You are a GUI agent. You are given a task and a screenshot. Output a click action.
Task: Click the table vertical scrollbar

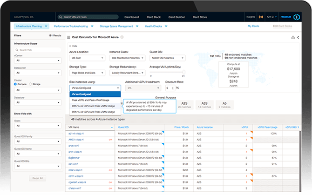click(x=300, y=161)
